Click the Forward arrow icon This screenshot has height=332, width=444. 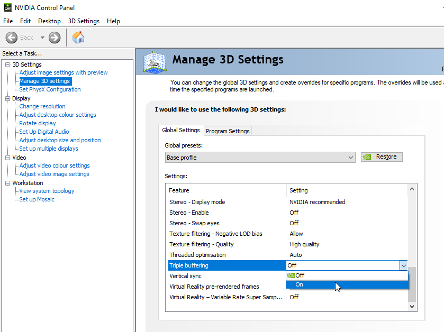point(55,38)
